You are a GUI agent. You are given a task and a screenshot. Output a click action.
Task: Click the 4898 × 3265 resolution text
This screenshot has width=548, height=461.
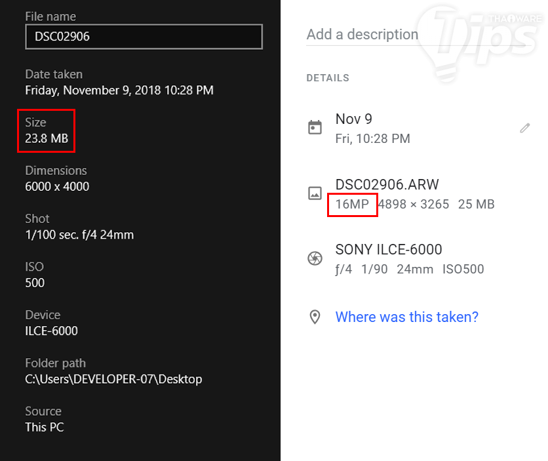(414, 205)
